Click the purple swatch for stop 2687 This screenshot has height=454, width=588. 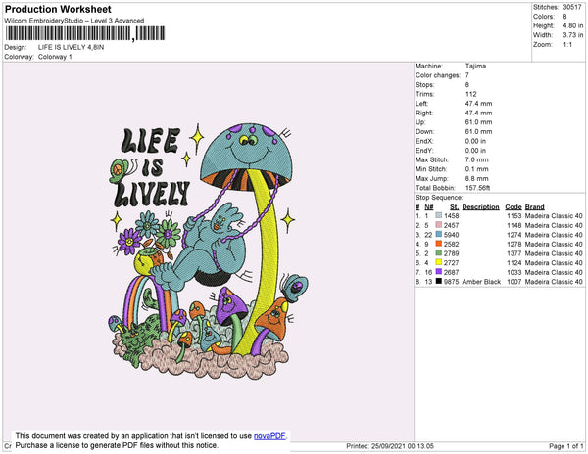(x=439, y=272)
